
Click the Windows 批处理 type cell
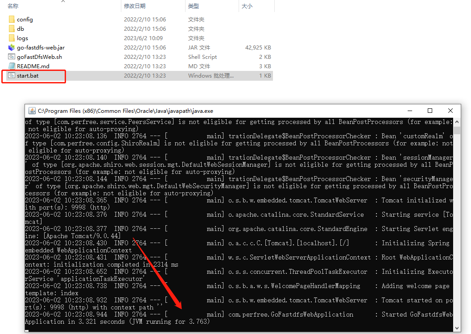pos(211,75)
